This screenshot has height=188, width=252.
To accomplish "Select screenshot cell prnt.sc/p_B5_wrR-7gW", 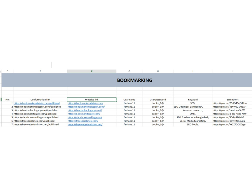I will (232, 114).
